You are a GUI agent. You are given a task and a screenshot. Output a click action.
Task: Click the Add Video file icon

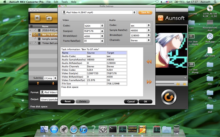coord(37,18)
